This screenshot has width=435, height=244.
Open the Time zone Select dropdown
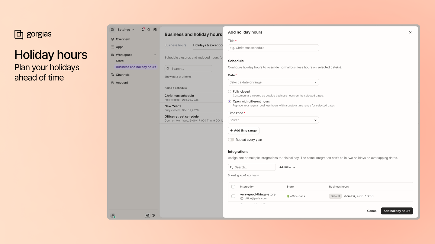273,120
